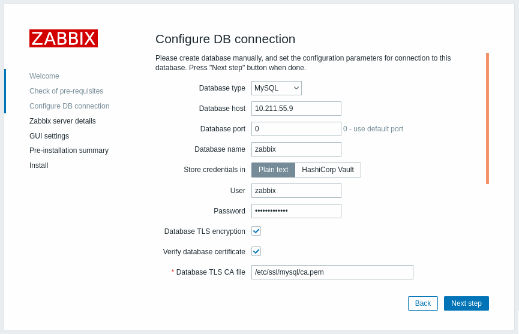Click the MySQL dropdown chevron arrow
This screenshot has height=334, width=519.
pos(296,88)
